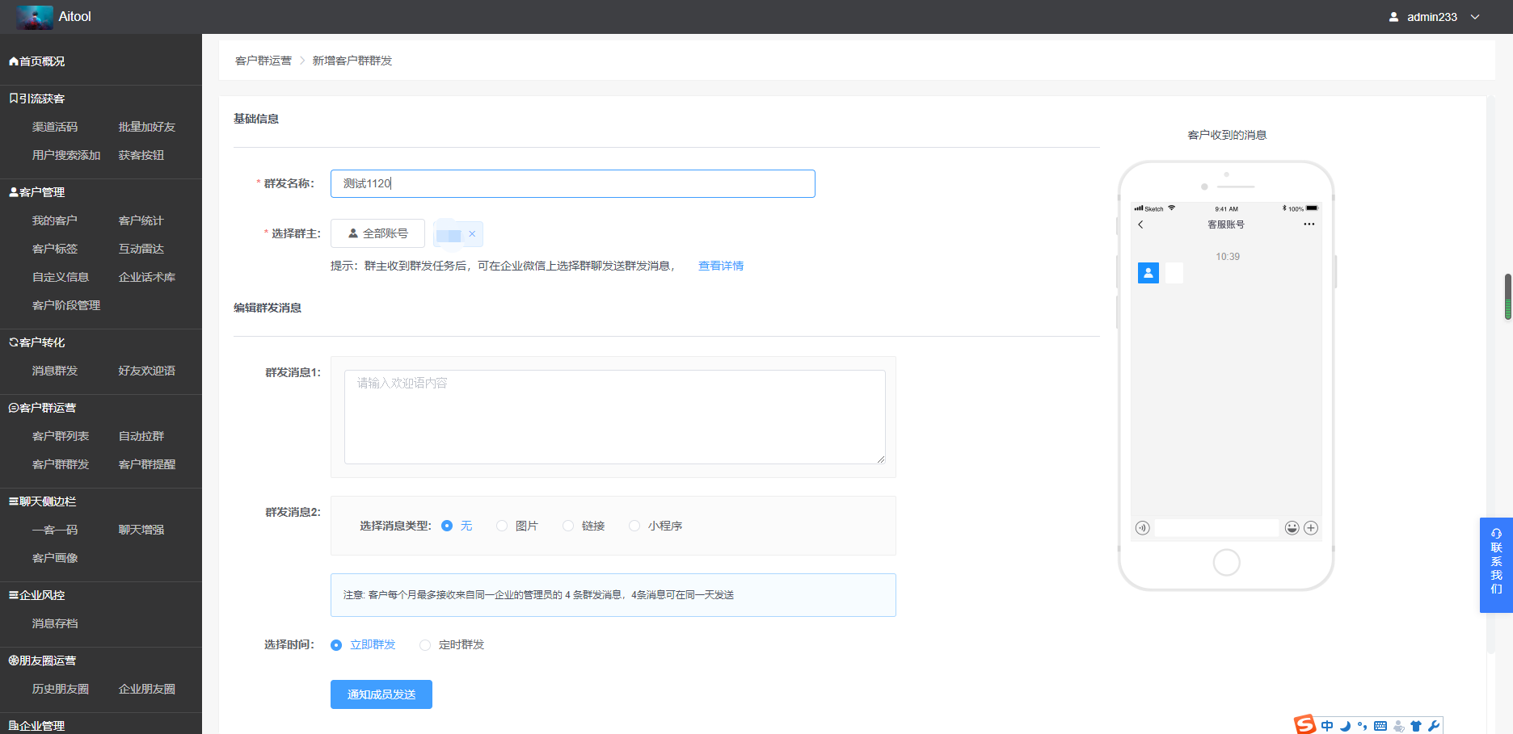
Task: Open 企业朋友圈 menu item
Action: pyautogui.click(x=147, y=689)
